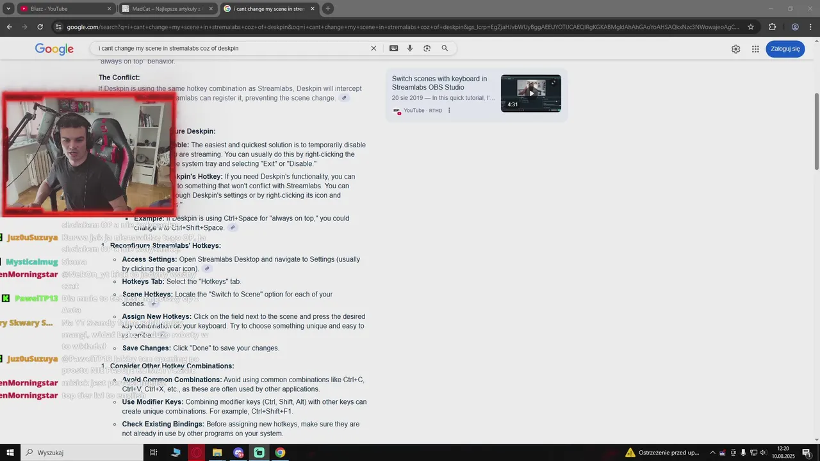This screenshot has height=461, width=820.
Task: Switch to the Eliasz - YouTube tab
Action: coord(66,9)
